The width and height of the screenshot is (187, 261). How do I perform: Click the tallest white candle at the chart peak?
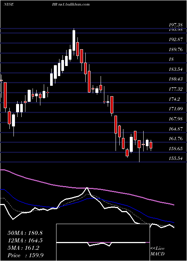click(74, 41)
